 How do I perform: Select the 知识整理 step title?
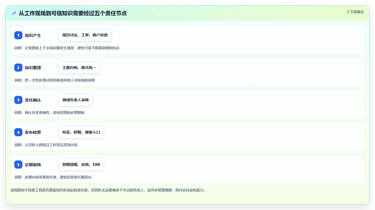click(33, 68)
